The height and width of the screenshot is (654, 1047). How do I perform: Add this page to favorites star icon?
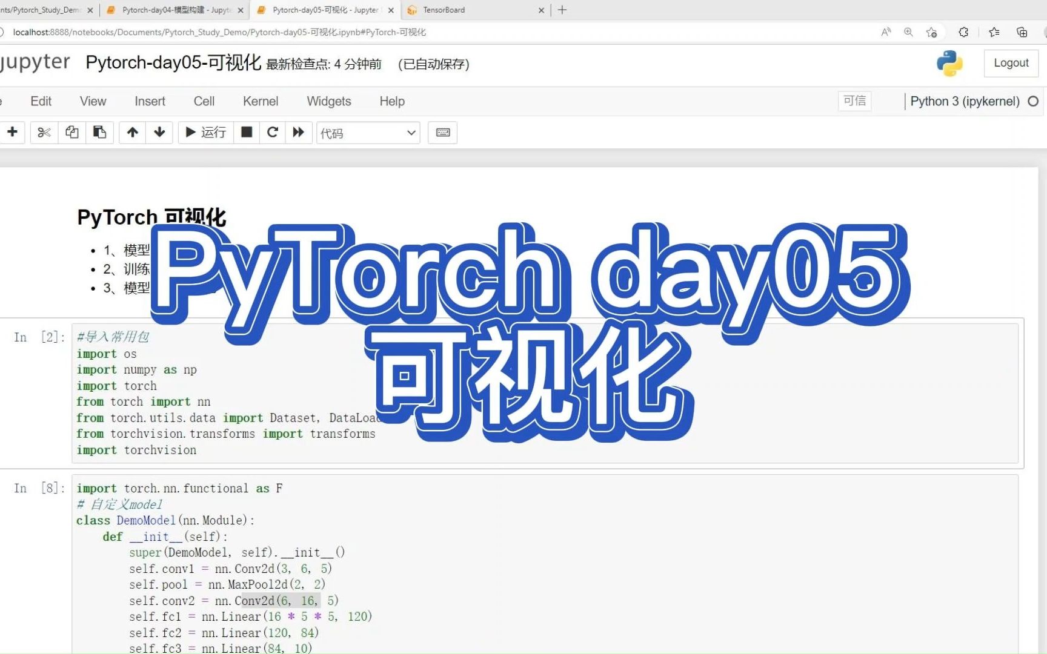point(932,32)
